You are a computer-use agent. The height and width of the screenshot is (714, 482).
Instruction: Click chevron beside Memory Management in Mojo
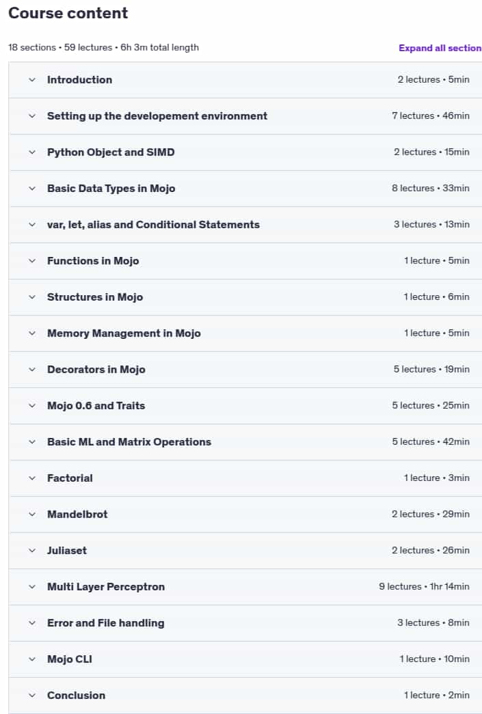32,333
